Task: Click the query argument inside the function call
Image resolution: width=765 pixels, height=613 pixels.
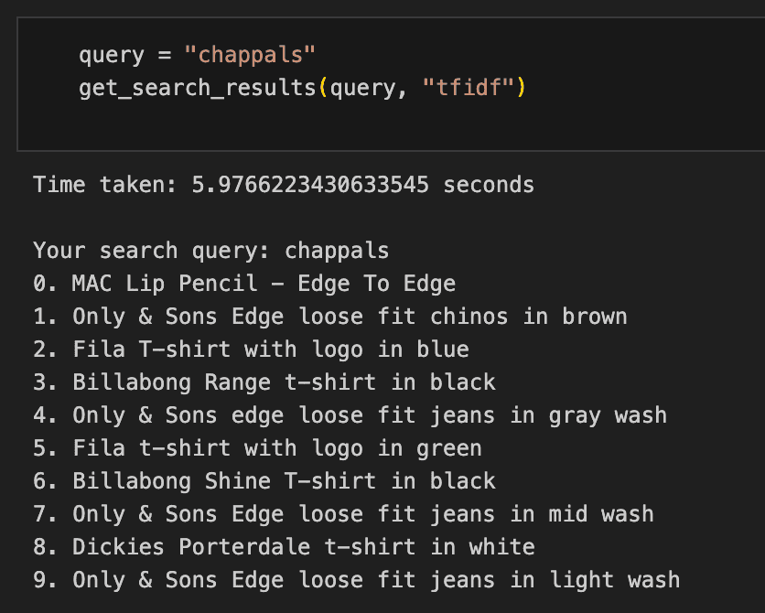Action: (362, 89)
